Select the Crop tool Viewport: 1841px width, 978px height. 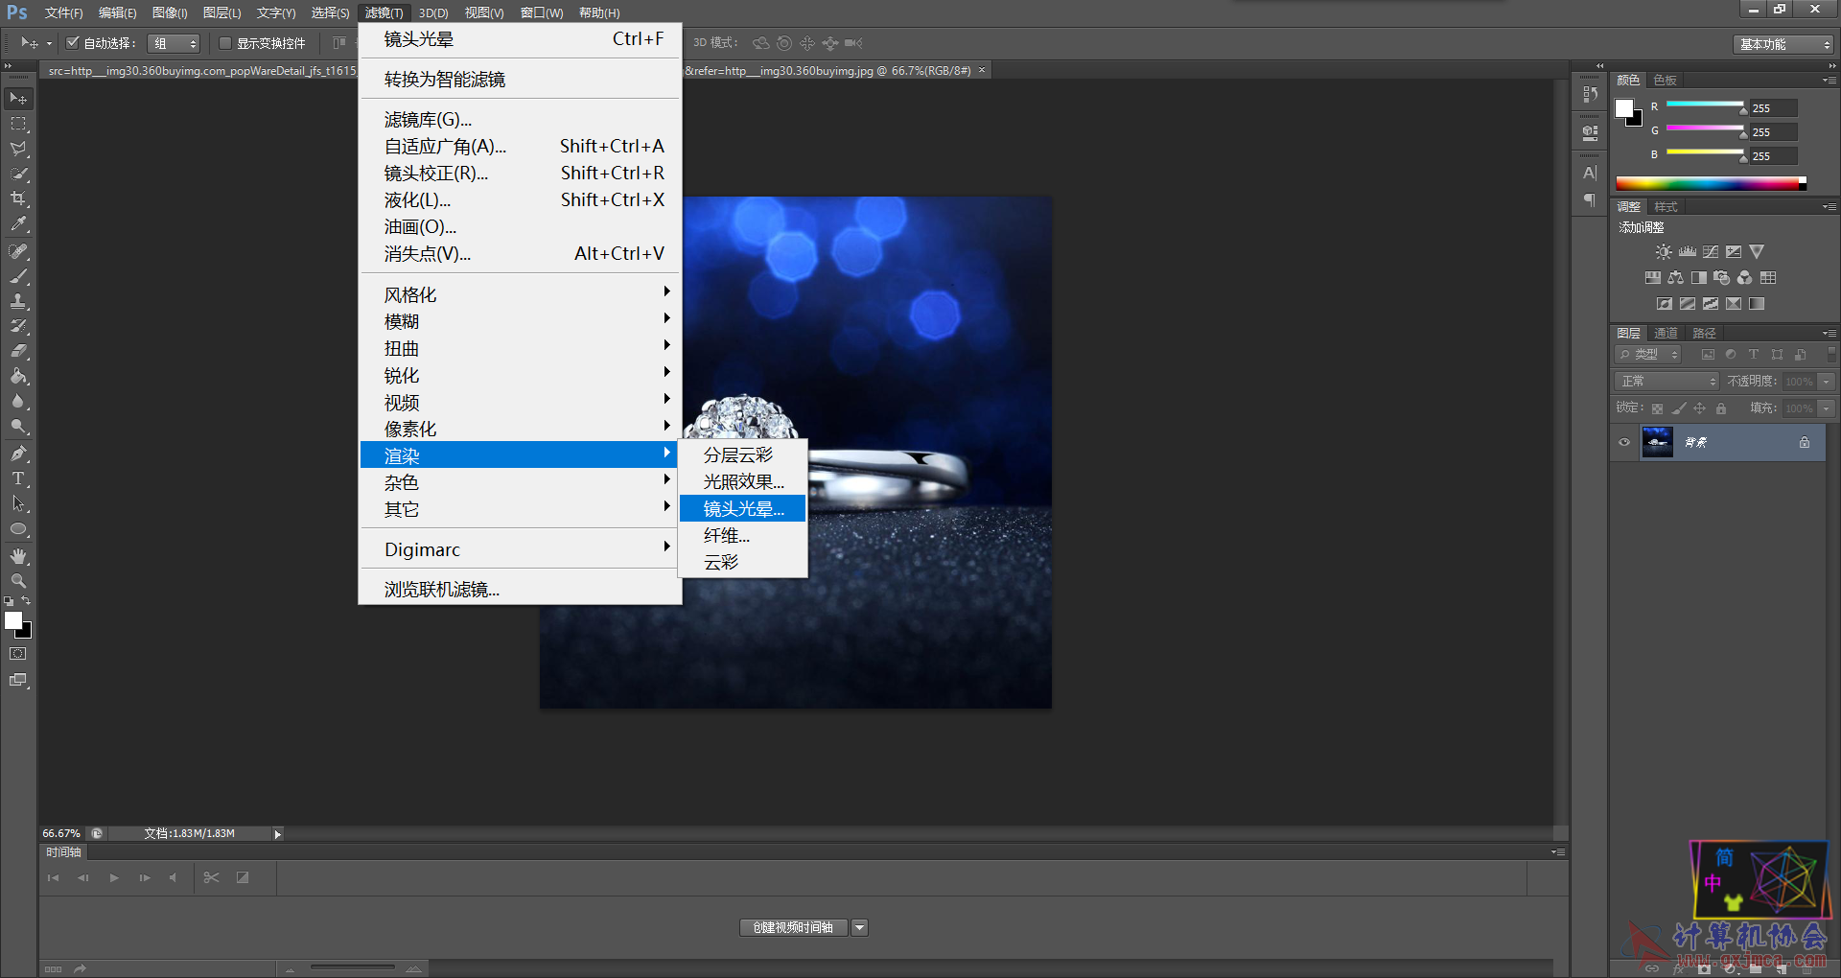pos(18,198)
